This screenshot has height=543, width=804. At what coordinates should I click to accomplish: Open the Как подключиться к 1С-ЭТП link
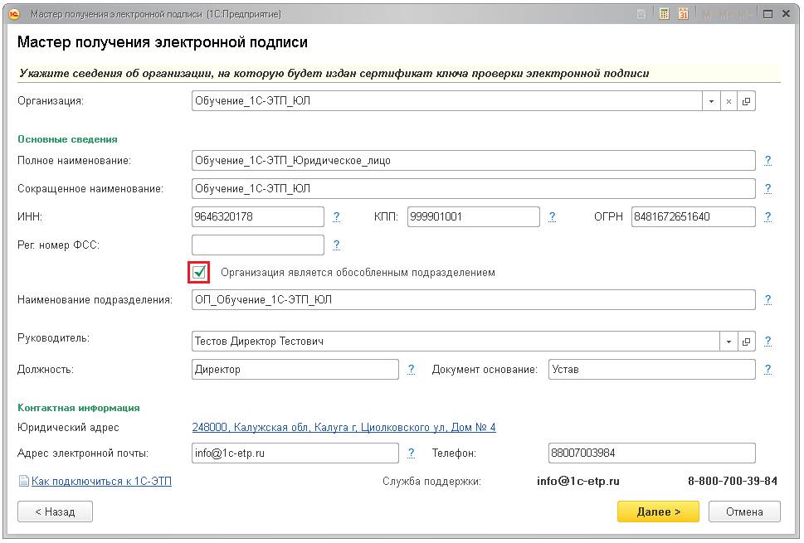click(x=101, y=481)
